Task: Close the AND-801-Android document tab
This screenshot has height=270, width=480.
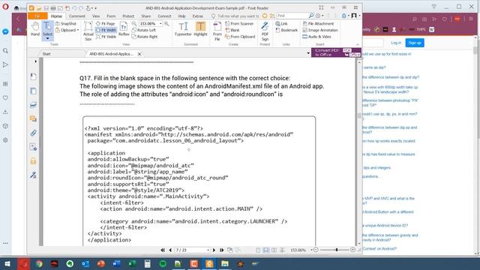Action: [139, 54]
